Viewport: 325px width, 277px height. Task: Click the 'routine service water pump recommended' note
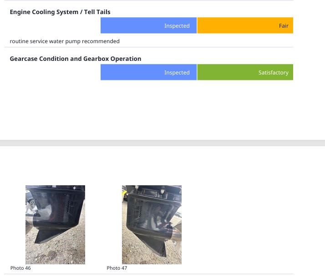(x=65, y=41)
